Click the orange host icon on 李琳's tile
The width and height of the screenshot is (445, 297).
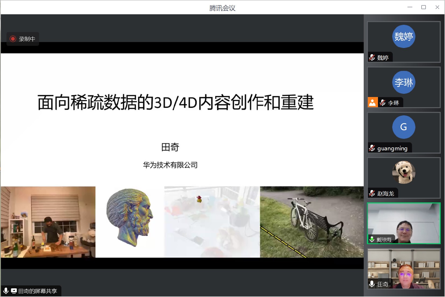373,102
